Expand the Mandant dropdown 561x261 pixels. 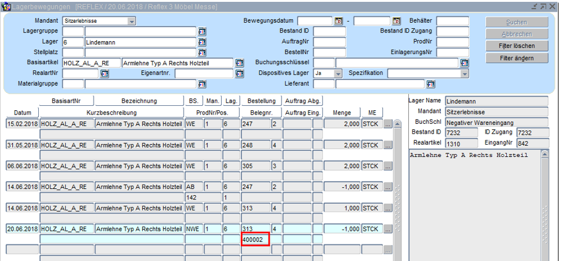pos(132,21)
